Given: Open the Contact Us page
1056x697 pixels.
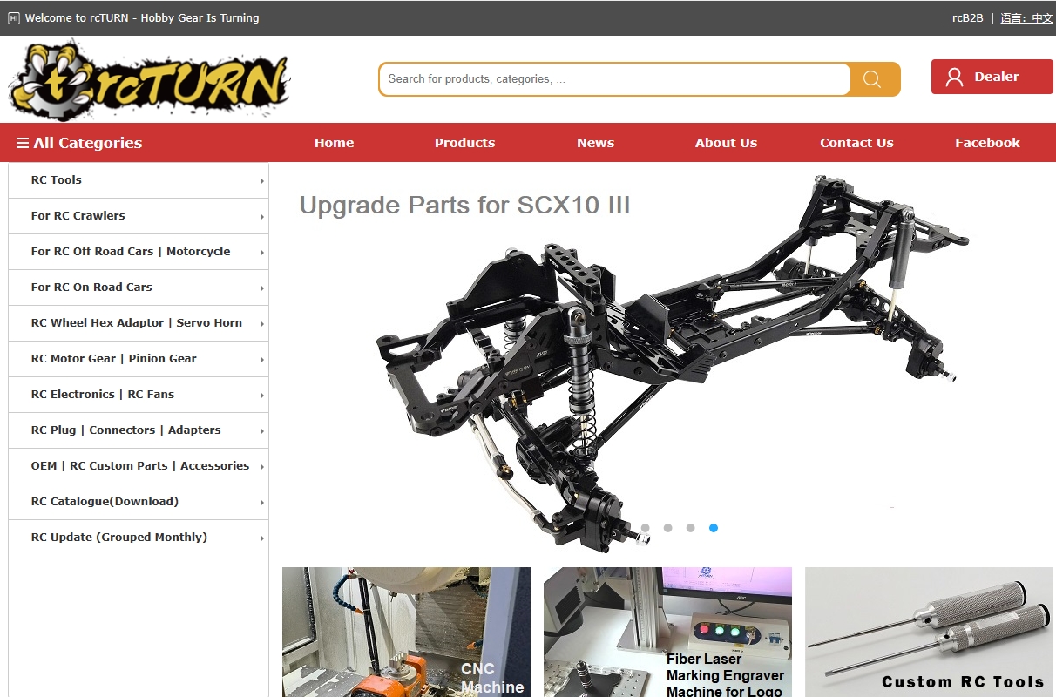Looking at the screenshot, I should point(857,143).
